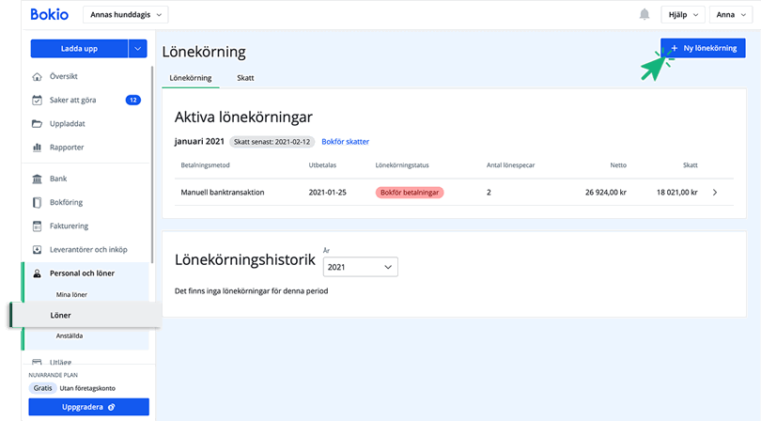The width and height of the screenshot is (761, 421).
Task: Open the Annas hunddagis company dropdown
Action: tap(126, 15)
